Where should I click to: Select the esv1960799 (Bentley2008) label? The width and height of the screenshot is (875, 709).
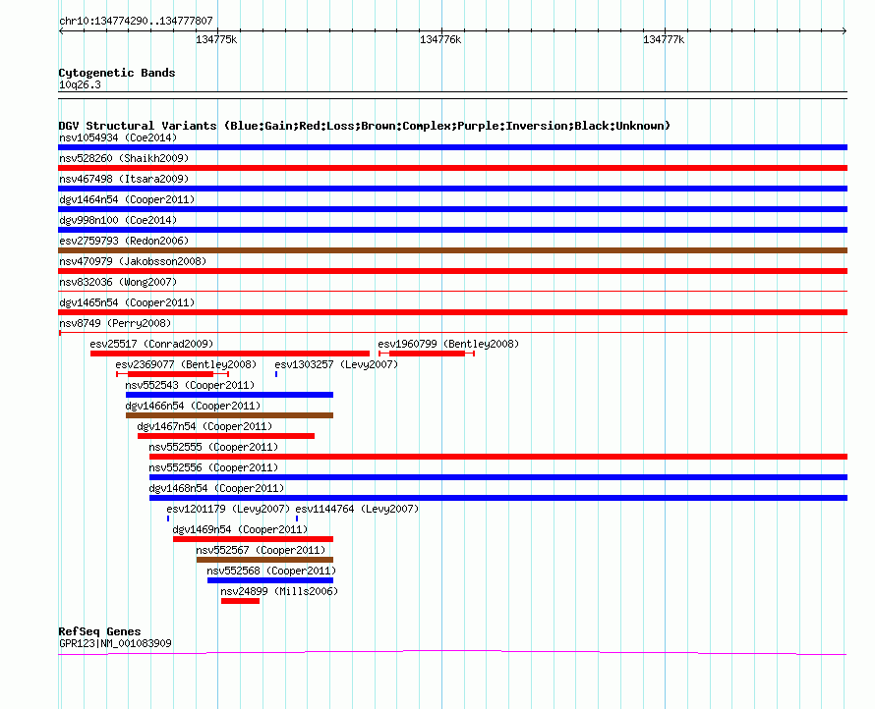pos(448,344)
